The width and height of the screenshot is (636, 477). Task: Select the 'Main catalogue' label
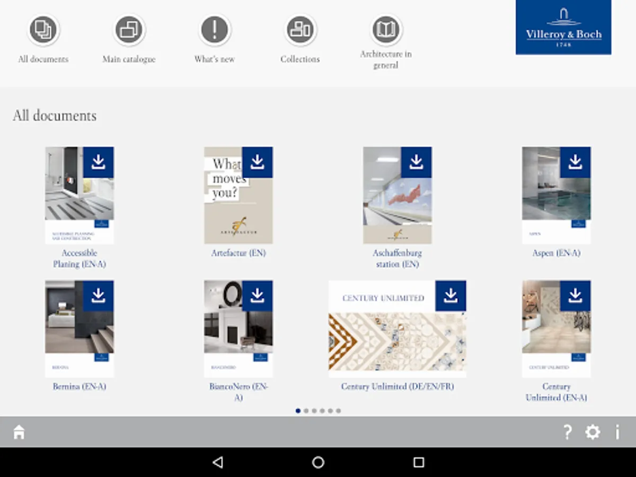tap(129, 59)
